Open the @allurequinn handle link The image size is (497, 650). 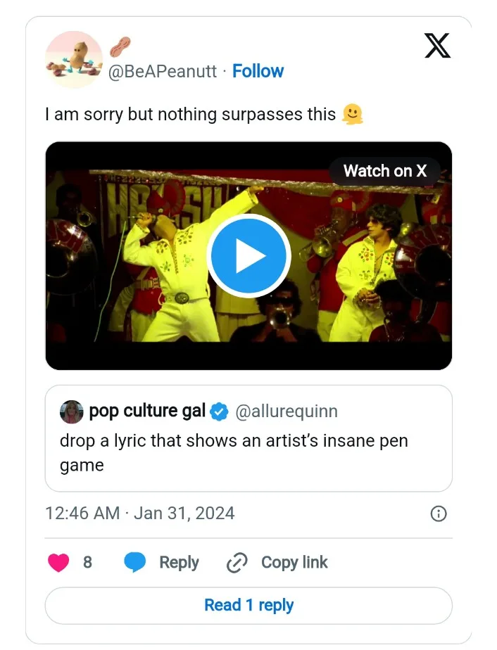[x=286, y=412]
